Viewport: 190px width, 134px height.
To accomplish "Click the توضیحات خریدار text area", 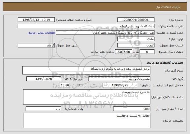I will pyautogui.click(x=87, y=121).
